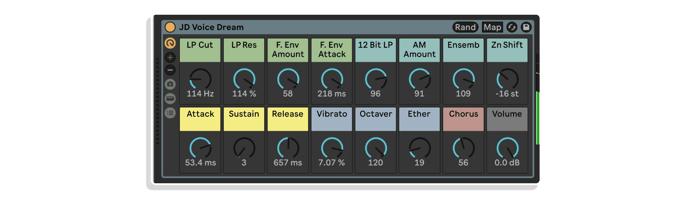The width and height of the screenshot is (693, 198).
Task: Select the AM Amount teal label
Action: coord(419,50)
